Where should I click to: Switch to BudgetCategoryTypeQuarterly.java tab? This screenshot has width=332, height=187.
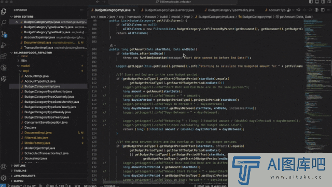[169, 10]
